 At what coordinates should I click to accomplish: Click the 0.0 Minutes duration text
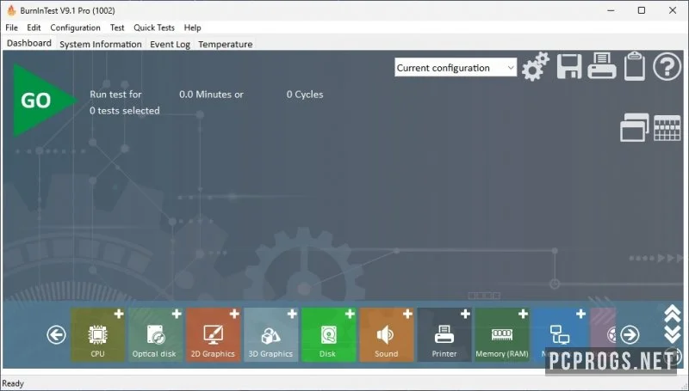[205, 95]
